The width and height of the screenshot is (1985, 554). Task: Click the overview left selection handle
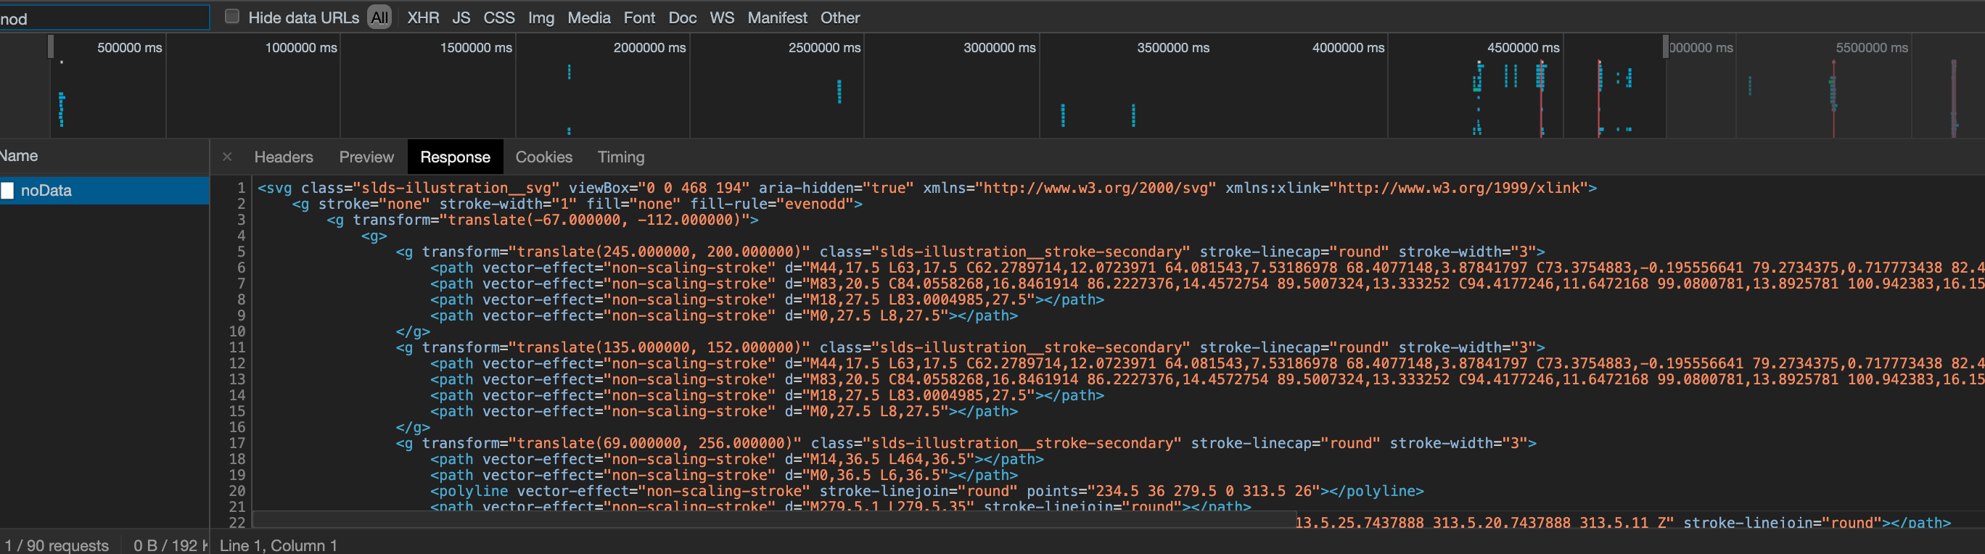click(x=51, y=46)
